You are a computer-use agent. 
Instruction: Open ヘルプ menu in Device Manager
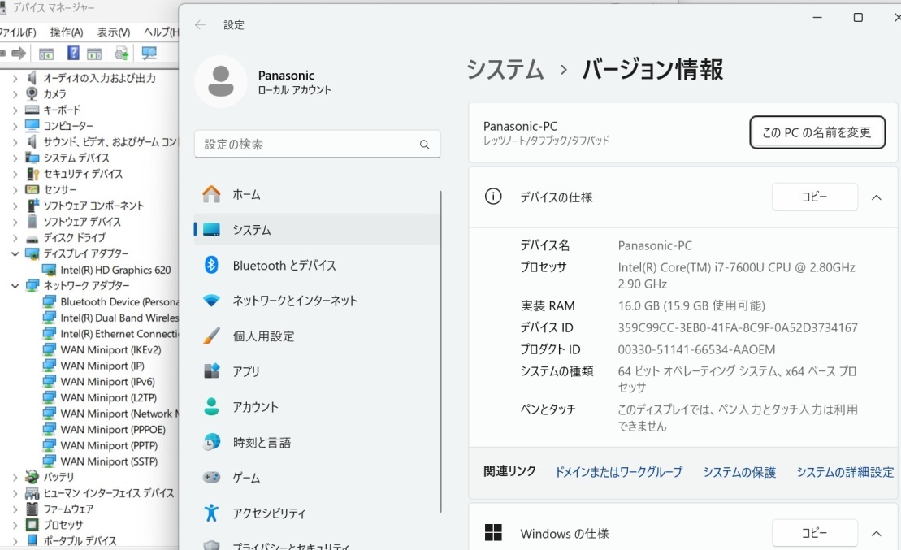[161, 32]
